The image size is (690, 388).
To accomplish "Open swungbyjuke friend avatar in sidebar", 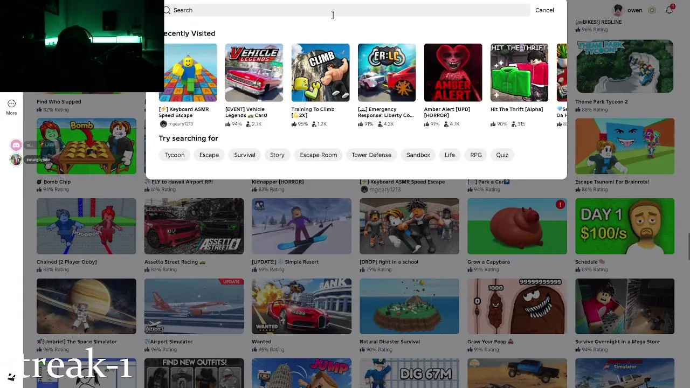I will pos(16,160).
